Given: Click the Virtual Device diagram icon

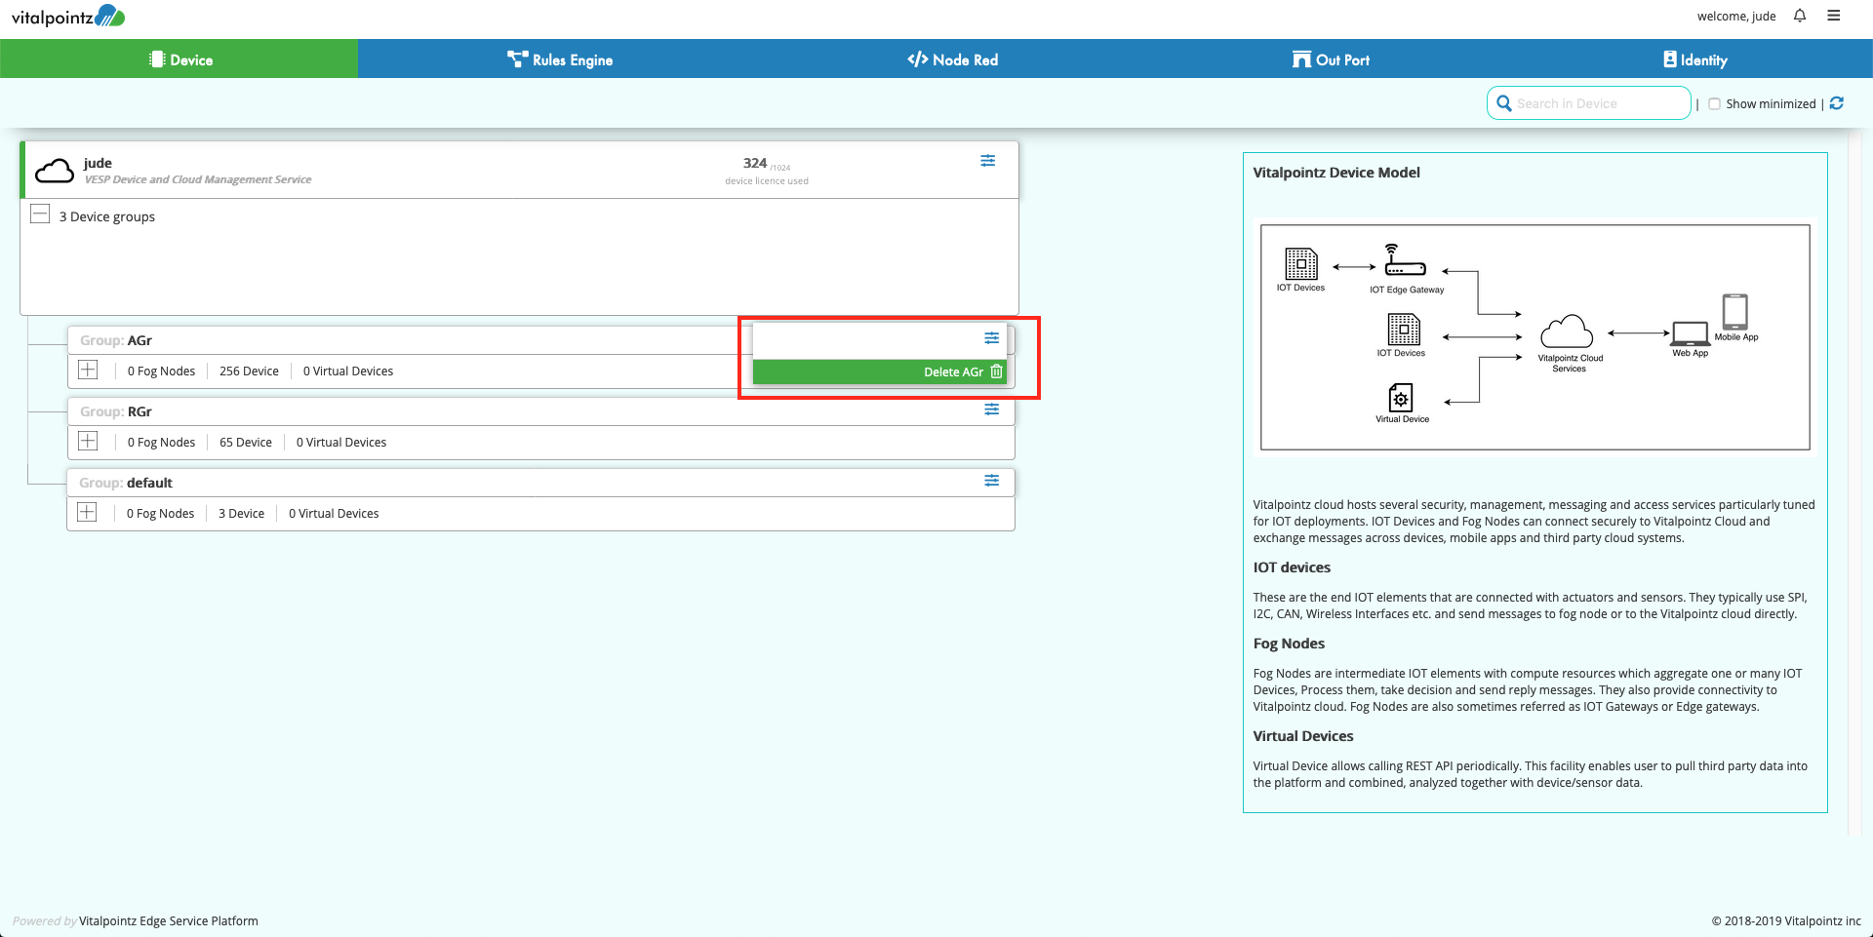Looking at the screenshot, I should (1401, 398).
